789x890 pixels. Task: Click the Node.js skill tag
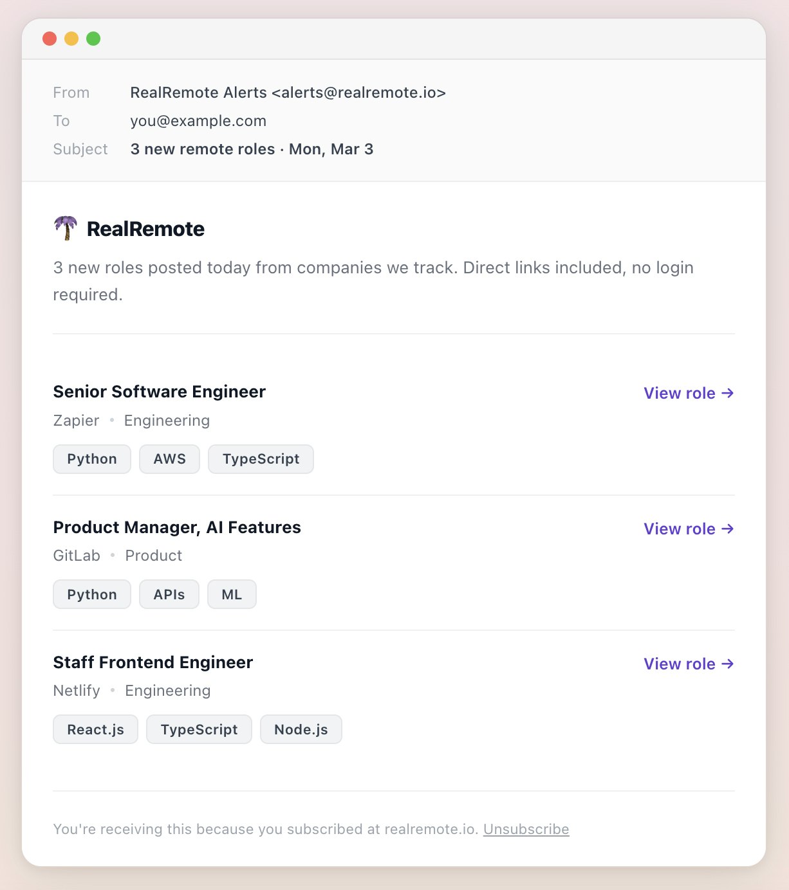[301, 729]
